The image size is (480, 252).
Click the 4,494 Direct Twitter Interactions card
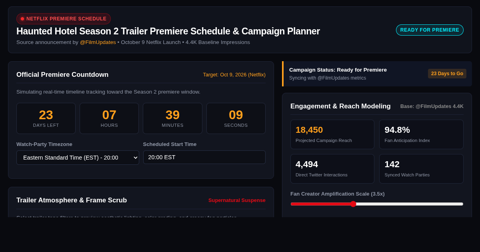point(332,169)
